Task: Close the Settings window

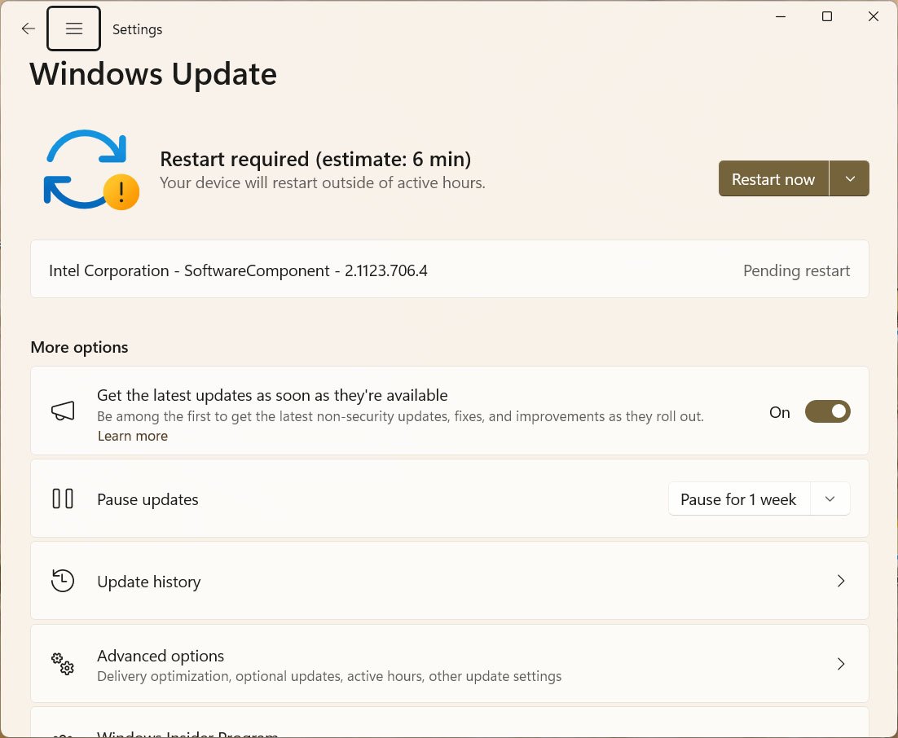Action: point(874,16)
